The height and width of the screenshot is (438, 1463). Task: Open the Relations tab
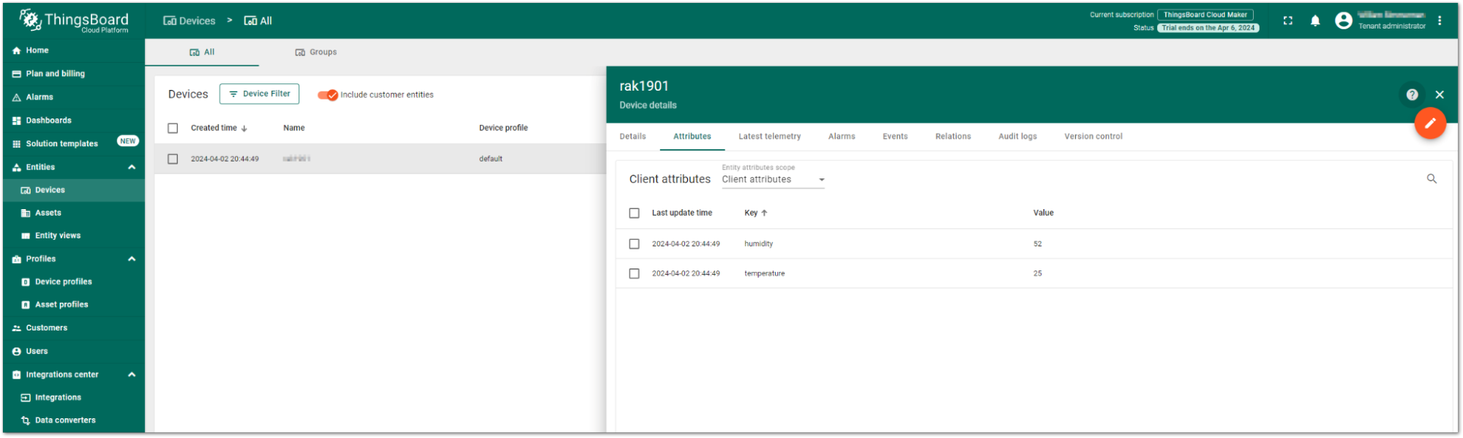click(x=953, y=137)
